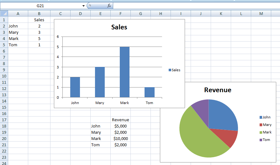280x165 pixels.
Task: Click the value 6 on vertical axis
Action: pos(58,37)
